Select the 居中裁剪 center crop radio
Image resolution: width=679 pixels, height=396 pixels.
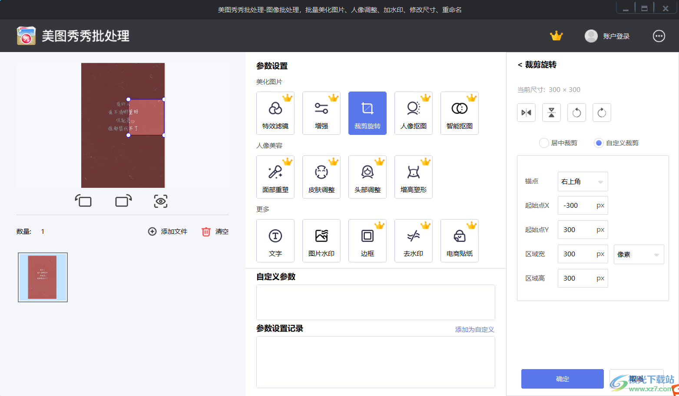544,143
